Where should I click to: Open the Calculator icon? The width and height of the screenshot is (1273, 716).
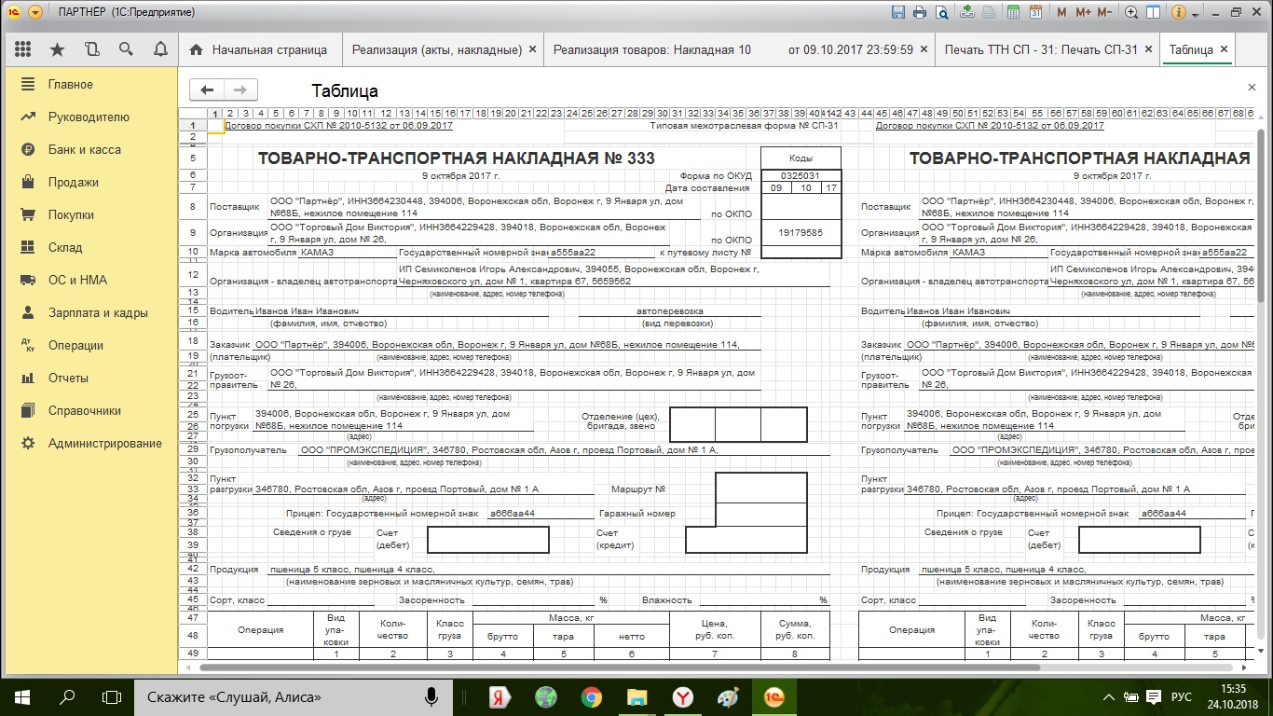[x=1013, y=13]
